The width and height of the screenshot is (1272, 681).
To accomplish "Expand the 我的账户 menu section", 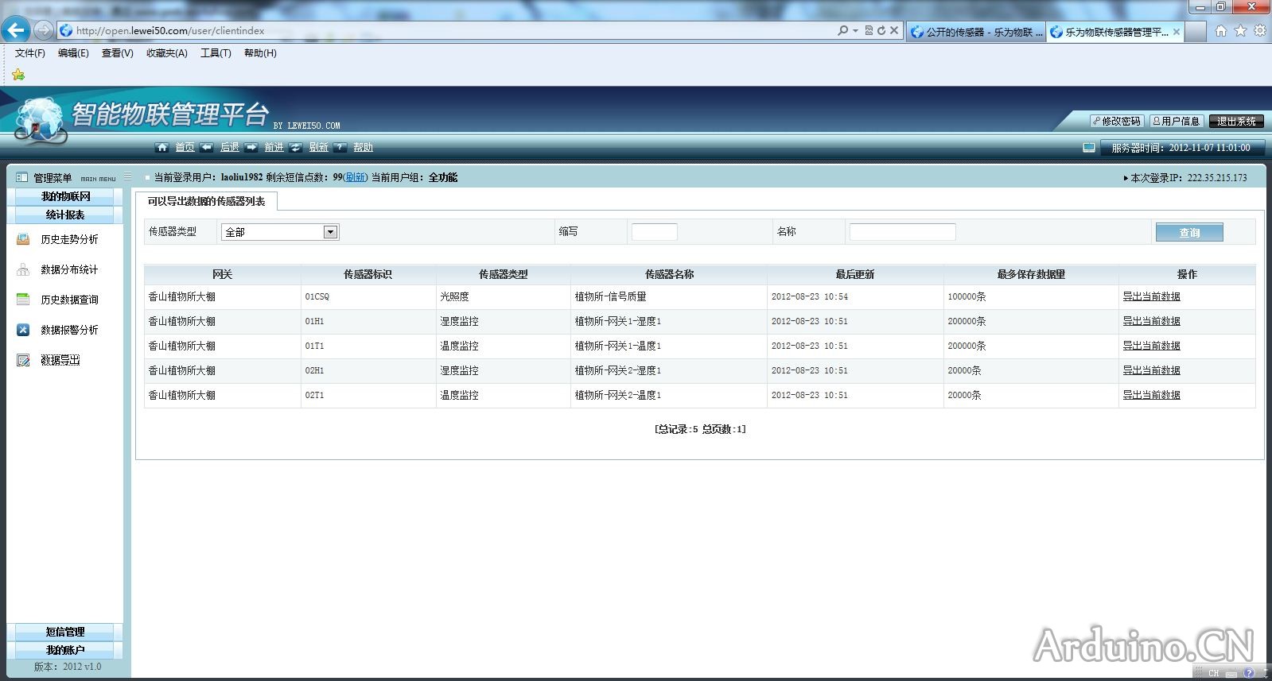I will coord(65,650).
